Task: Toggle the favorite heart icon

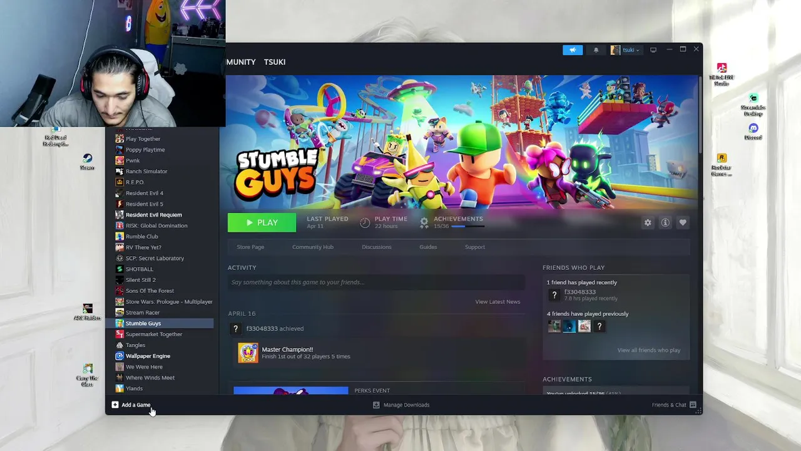Action: [683, 222]
